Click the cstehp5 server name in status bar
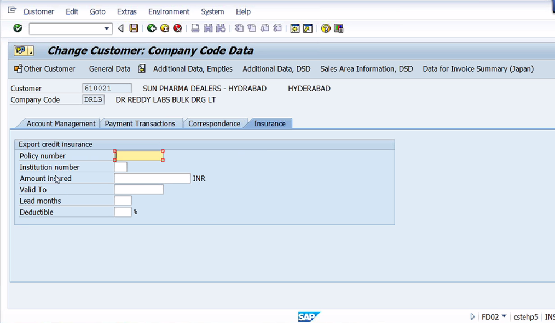Screen dimensions: 555x323 coord(525,317)
